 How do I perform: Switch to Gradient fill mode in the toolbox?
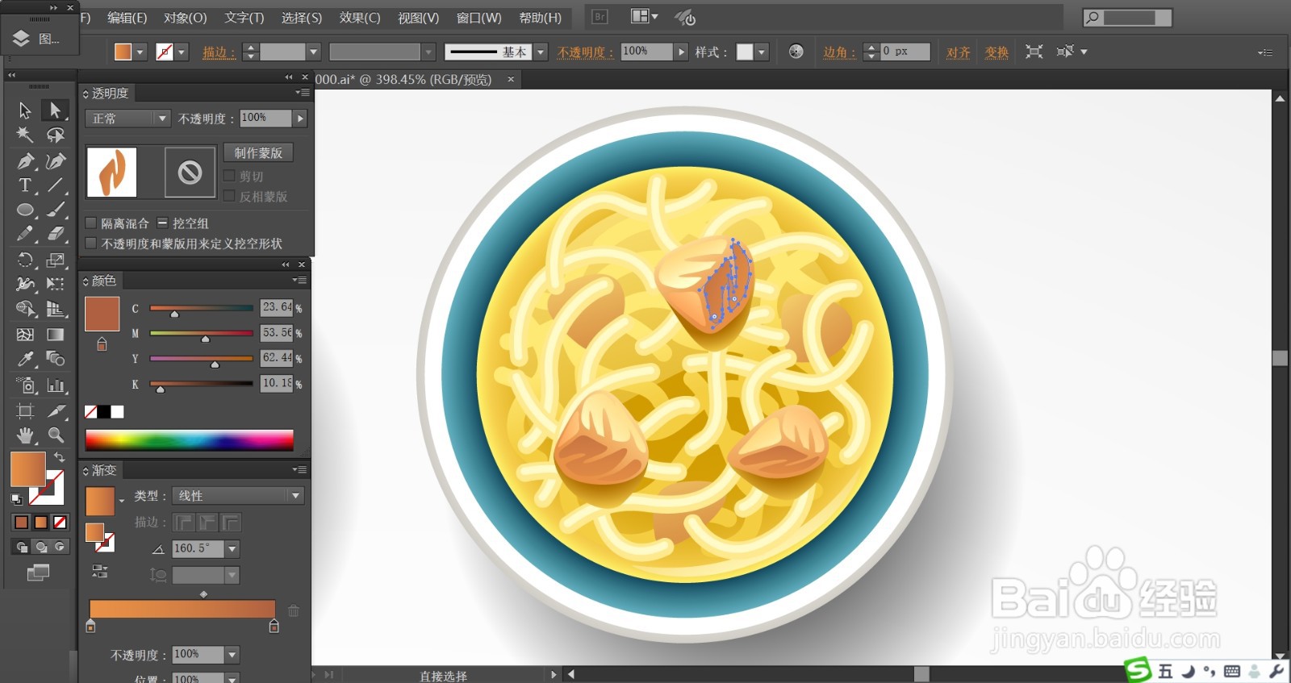(40, 523)
